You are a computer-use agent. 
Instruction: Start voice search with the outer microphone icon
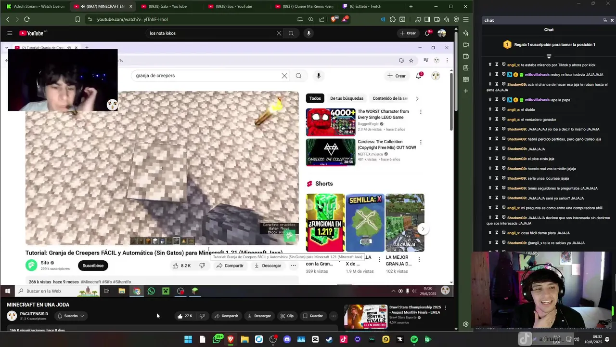point(308,33)
